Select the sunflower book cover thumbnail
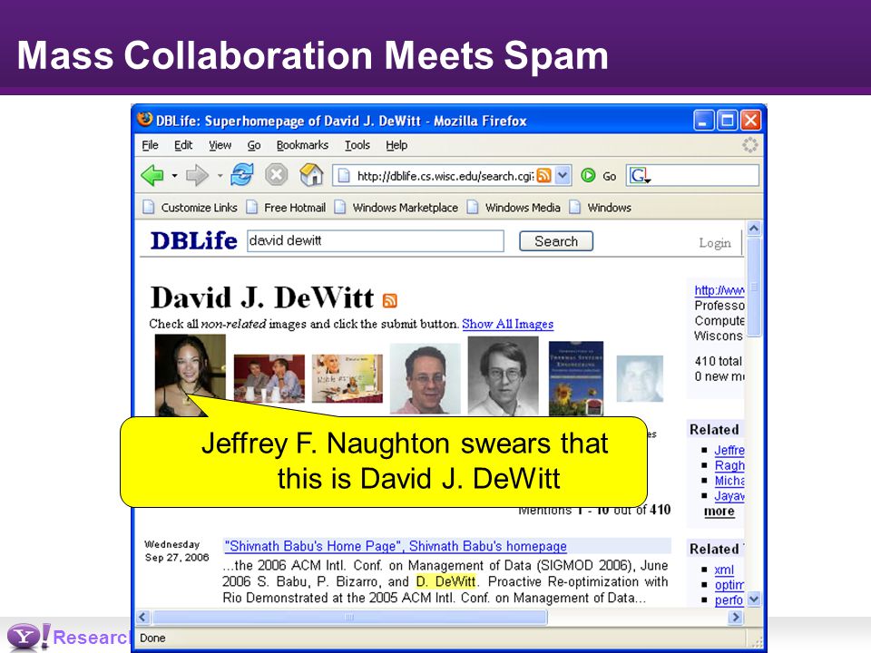This screenshot has width=871, height=653. click(576, 379)
